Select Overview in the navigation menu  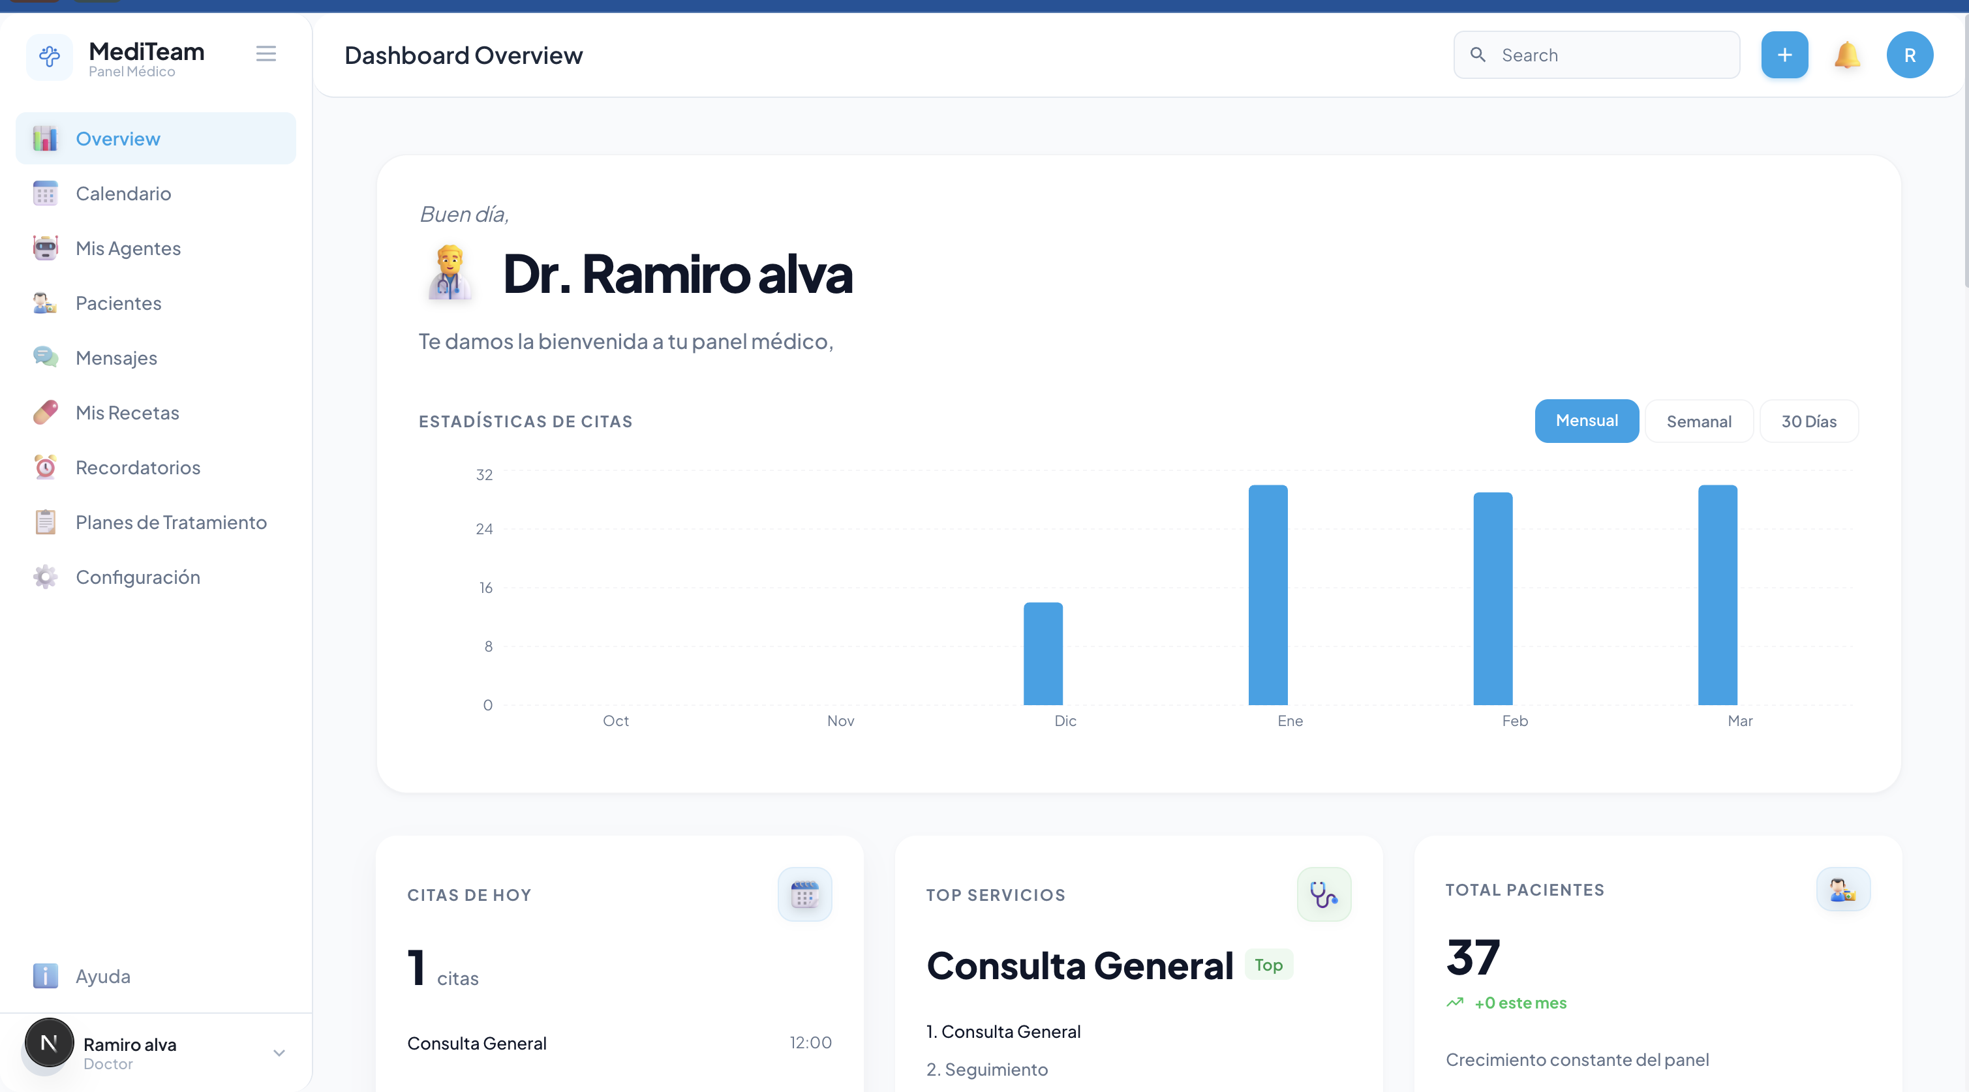[x=117, y=138]
